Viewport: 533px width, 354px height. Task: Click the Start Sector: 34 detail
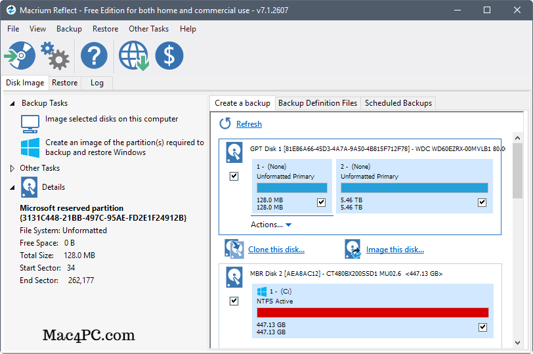[x=47, y=268]
